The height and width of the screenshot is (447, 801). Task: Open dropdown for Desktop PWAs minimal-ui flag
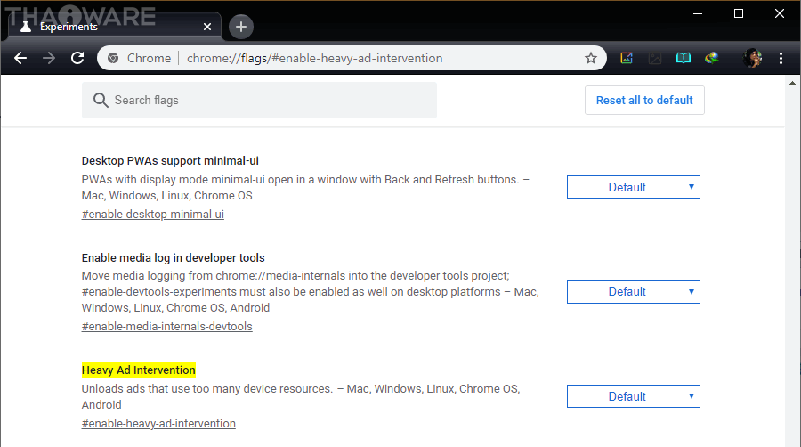634,187
